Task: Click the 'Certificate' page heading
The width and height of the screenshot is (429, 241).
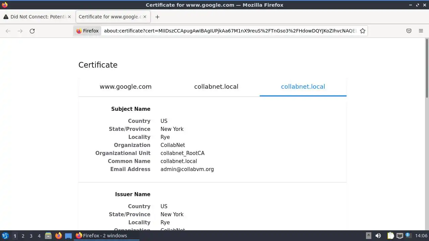Action: point(98,65)
